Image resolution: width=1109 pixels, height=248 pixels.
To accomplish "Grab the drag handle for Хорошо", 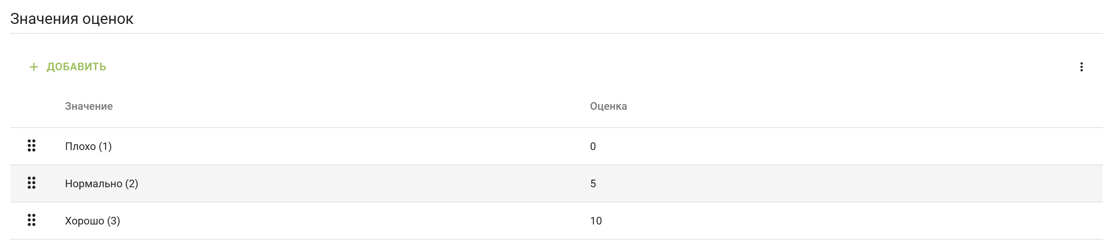I will [32, 221].
